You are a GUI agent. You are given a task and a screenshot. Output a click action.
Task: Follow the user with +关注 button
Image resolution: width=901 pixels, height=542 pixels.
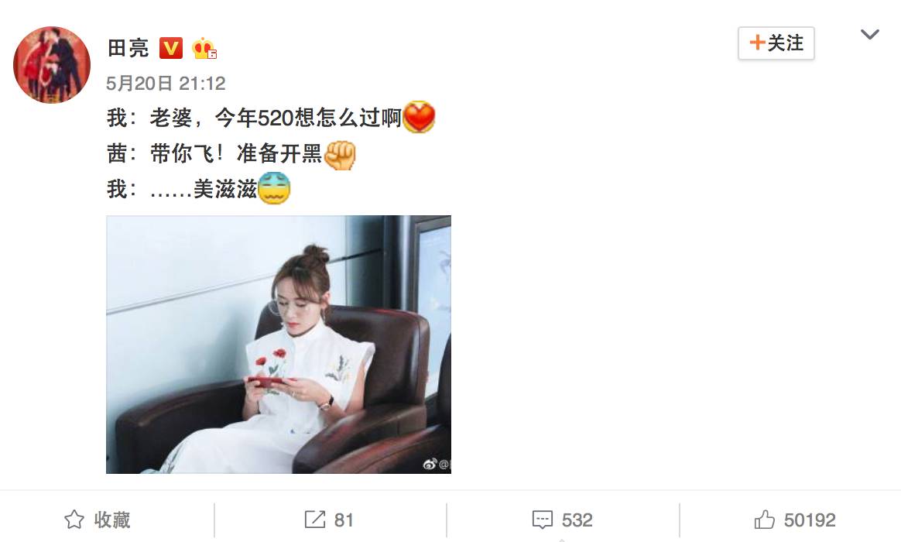(x=776, y=43)
